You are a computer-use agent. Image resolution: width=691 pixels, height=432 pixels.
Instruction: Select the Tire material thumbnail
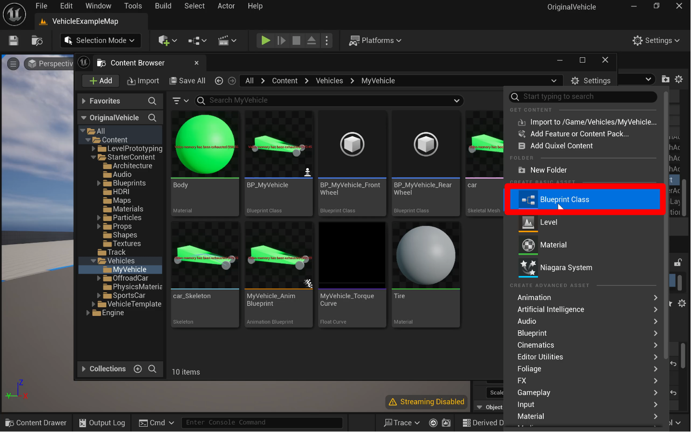[426, 255]
